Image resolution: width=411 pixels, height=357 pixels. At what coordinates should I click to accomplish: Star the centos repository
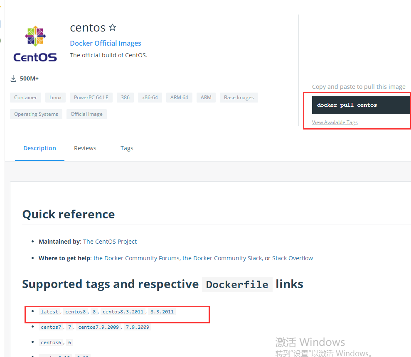pos(113,27)
